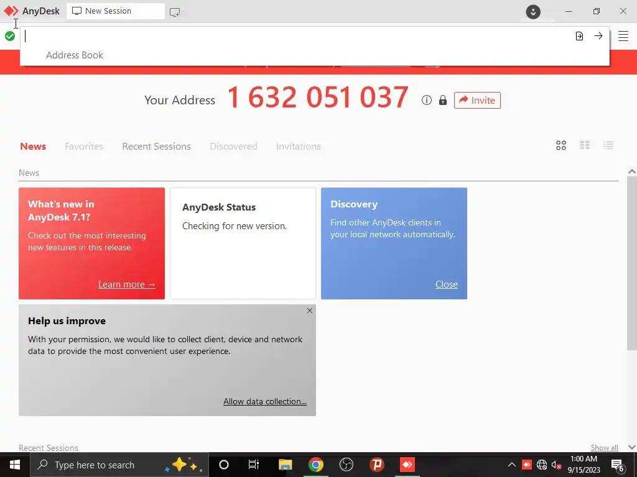Open Google Chrome from taskbar

coord(315,465)
